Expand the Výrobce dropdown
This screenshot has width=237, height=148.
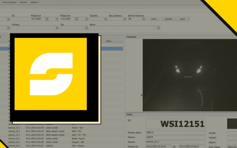pyautogui.click(x=57, y=28)
